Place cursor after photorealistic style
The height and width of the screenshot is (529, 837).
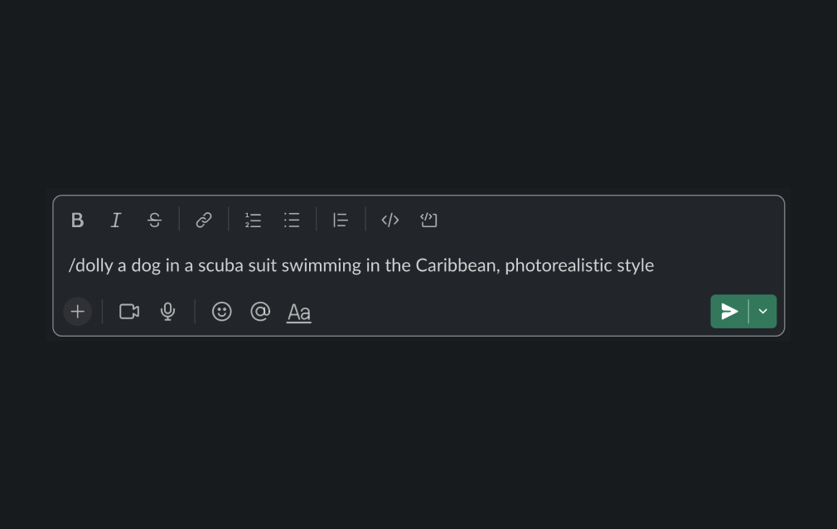(x=655, y=265)
